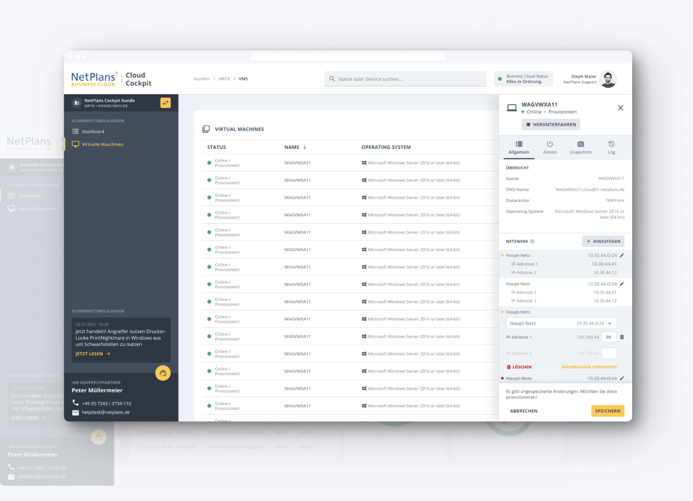Open the Dashboard item in the sidebar
Image resolution: width=693 pixels, height=501 pixels.
point(93,131)
